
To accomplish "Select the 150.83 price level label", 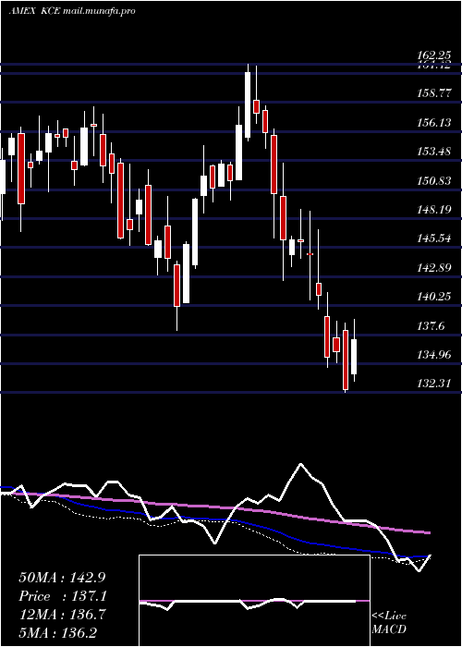I will (434, 181).
